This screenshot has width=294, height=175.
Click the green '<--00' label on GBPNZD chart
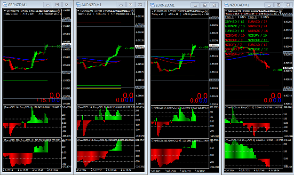click(56, 46)
